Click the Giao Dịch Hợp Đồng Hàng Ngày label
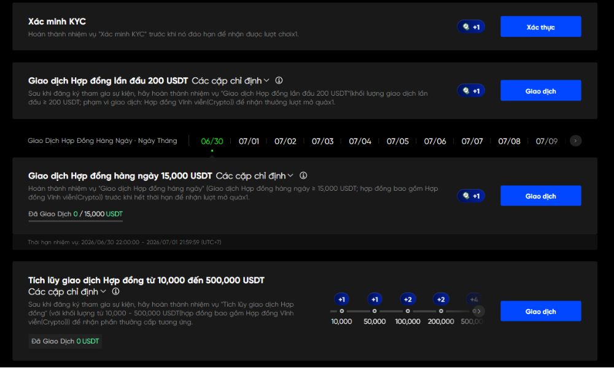 coord(102,141)
